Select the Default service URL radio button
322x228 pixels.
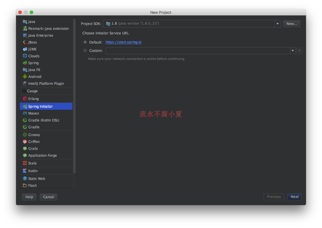[85, 42]
